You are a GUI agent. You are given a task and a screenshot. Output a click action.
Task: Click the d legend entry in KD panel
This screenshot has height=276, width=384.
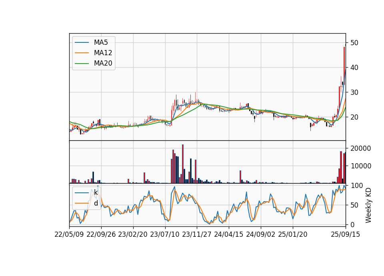coord(96,203)
